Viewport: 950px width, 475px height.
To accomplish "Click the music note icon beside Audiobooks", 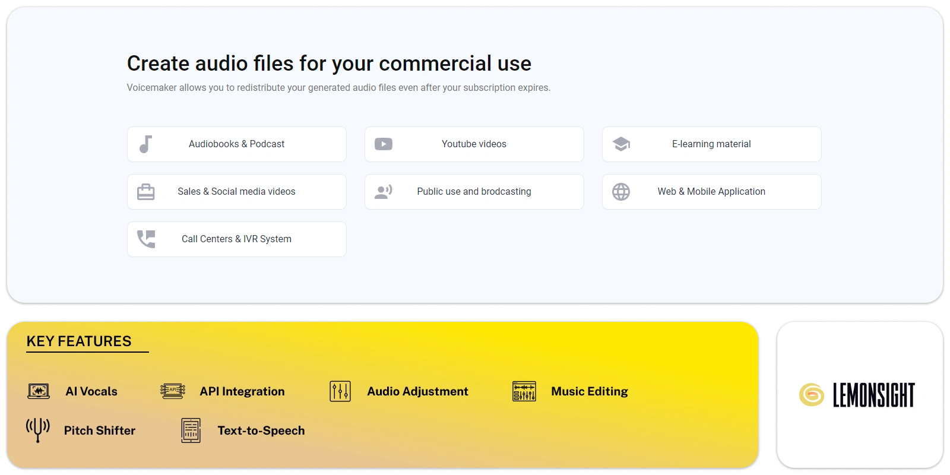I will (x=145, y=144).
